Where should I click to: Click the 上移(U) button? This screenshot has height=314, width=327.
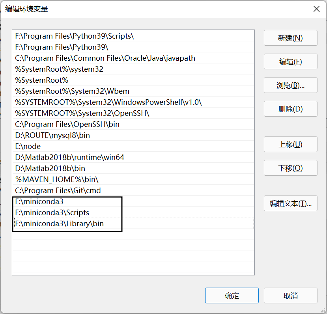click(x=290, y=144)
